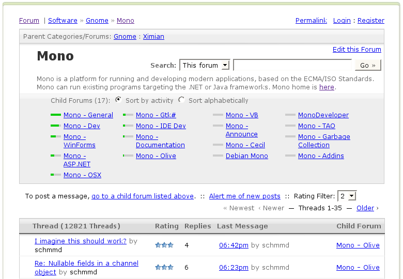Open Mono - Olive link in 06:42pm row
The width and height of the screenshot is (403, 279).
[x=358, y=245]
